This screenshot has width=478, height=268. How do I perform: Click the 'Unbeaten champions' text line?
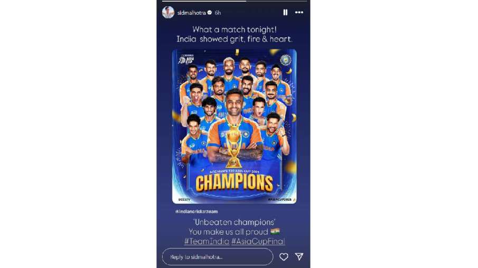click(234, 222)
